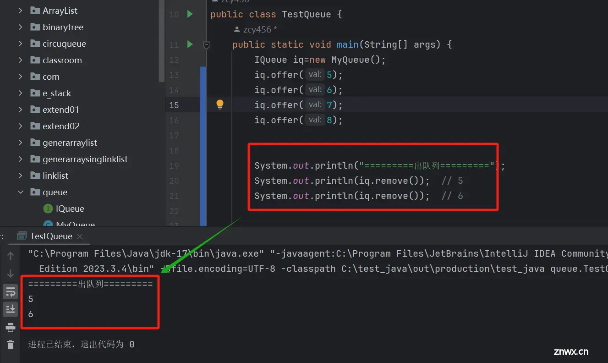608x363 pixels.
Task: Expand the com folder
Action: pyautogui.click(x=20, y=77)
